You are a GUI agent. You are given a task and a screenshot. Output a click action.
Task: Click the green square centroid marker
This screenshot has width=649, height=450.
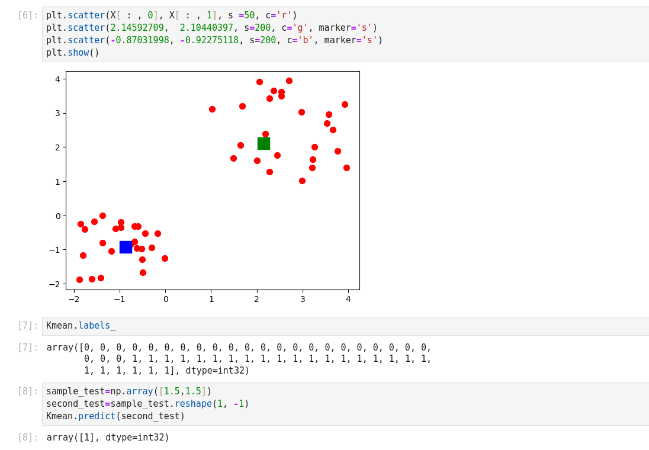pyautogui.click(x=264, y=143)
